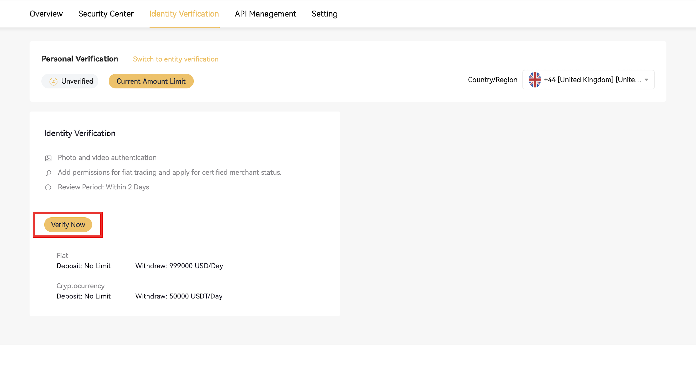Click the dropdown arrow on the country selector
This screenshot has width=696, height=369.
(646, 80)
